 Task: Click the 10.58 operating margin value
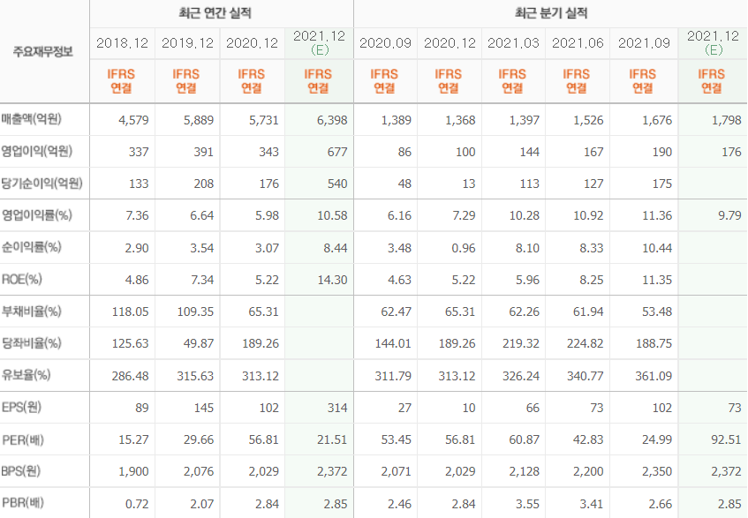(333, 216)
